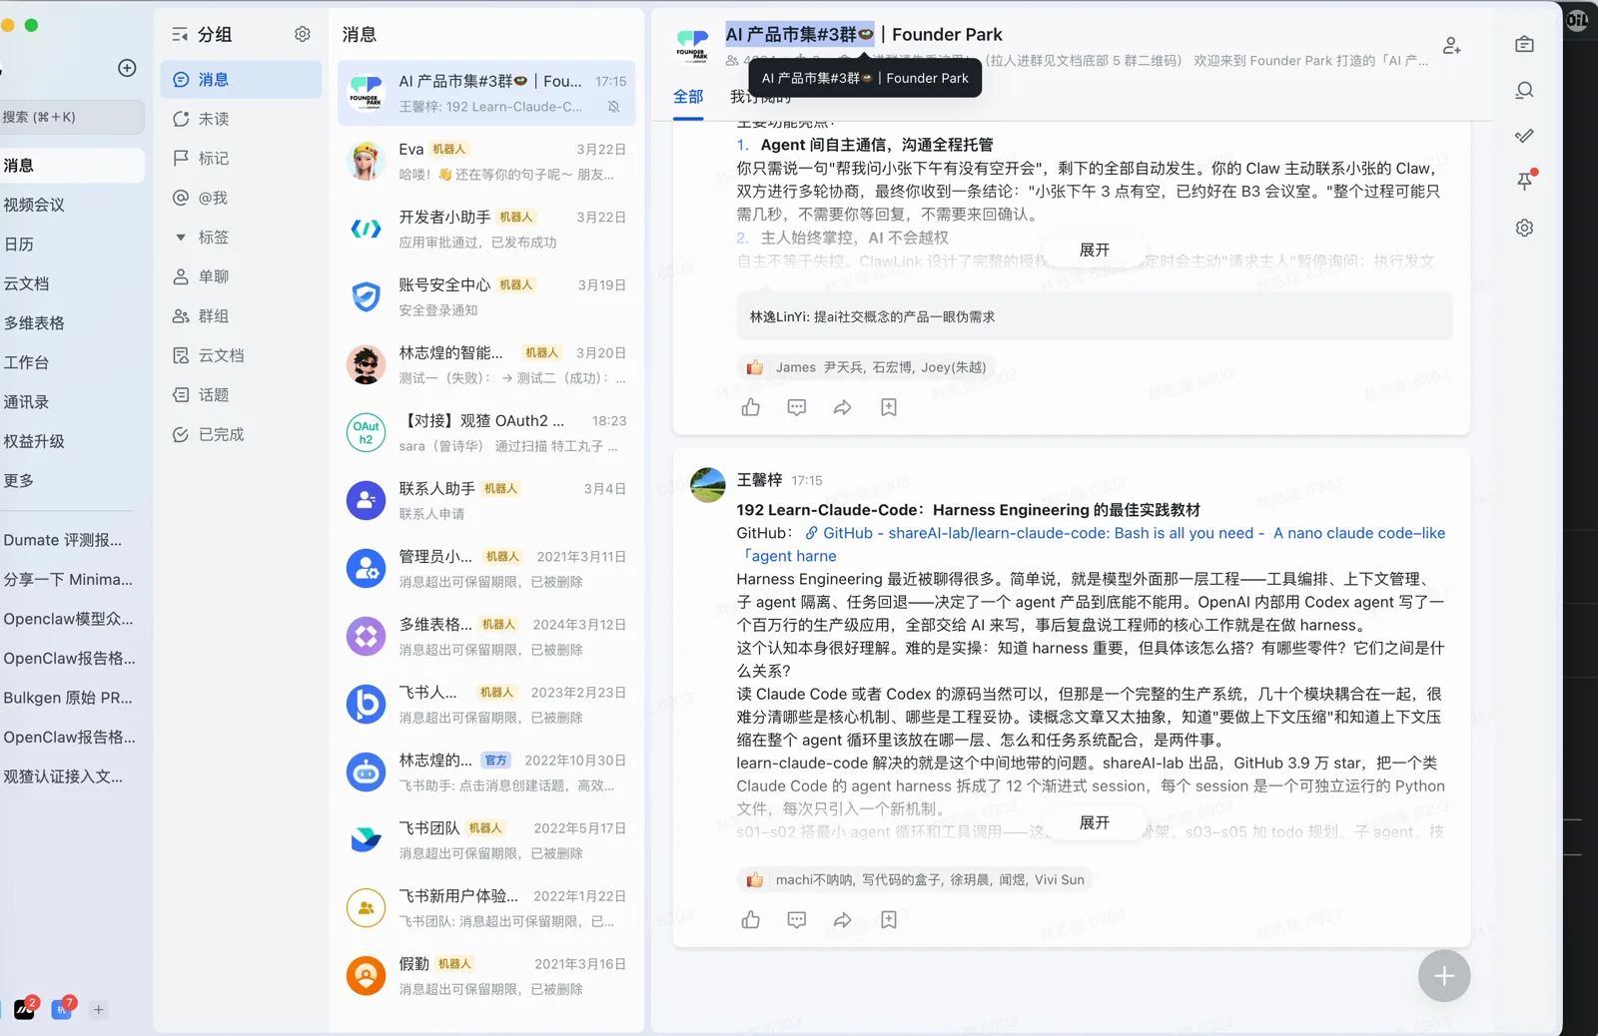Viewport: 1598px width, 1036px height.
Task: Comment on the first post icon
Action: pyautogui.click(x=797, y=407)
